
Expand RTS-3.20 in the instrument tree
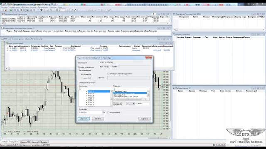pyautogui.click(x=87, y=96)
